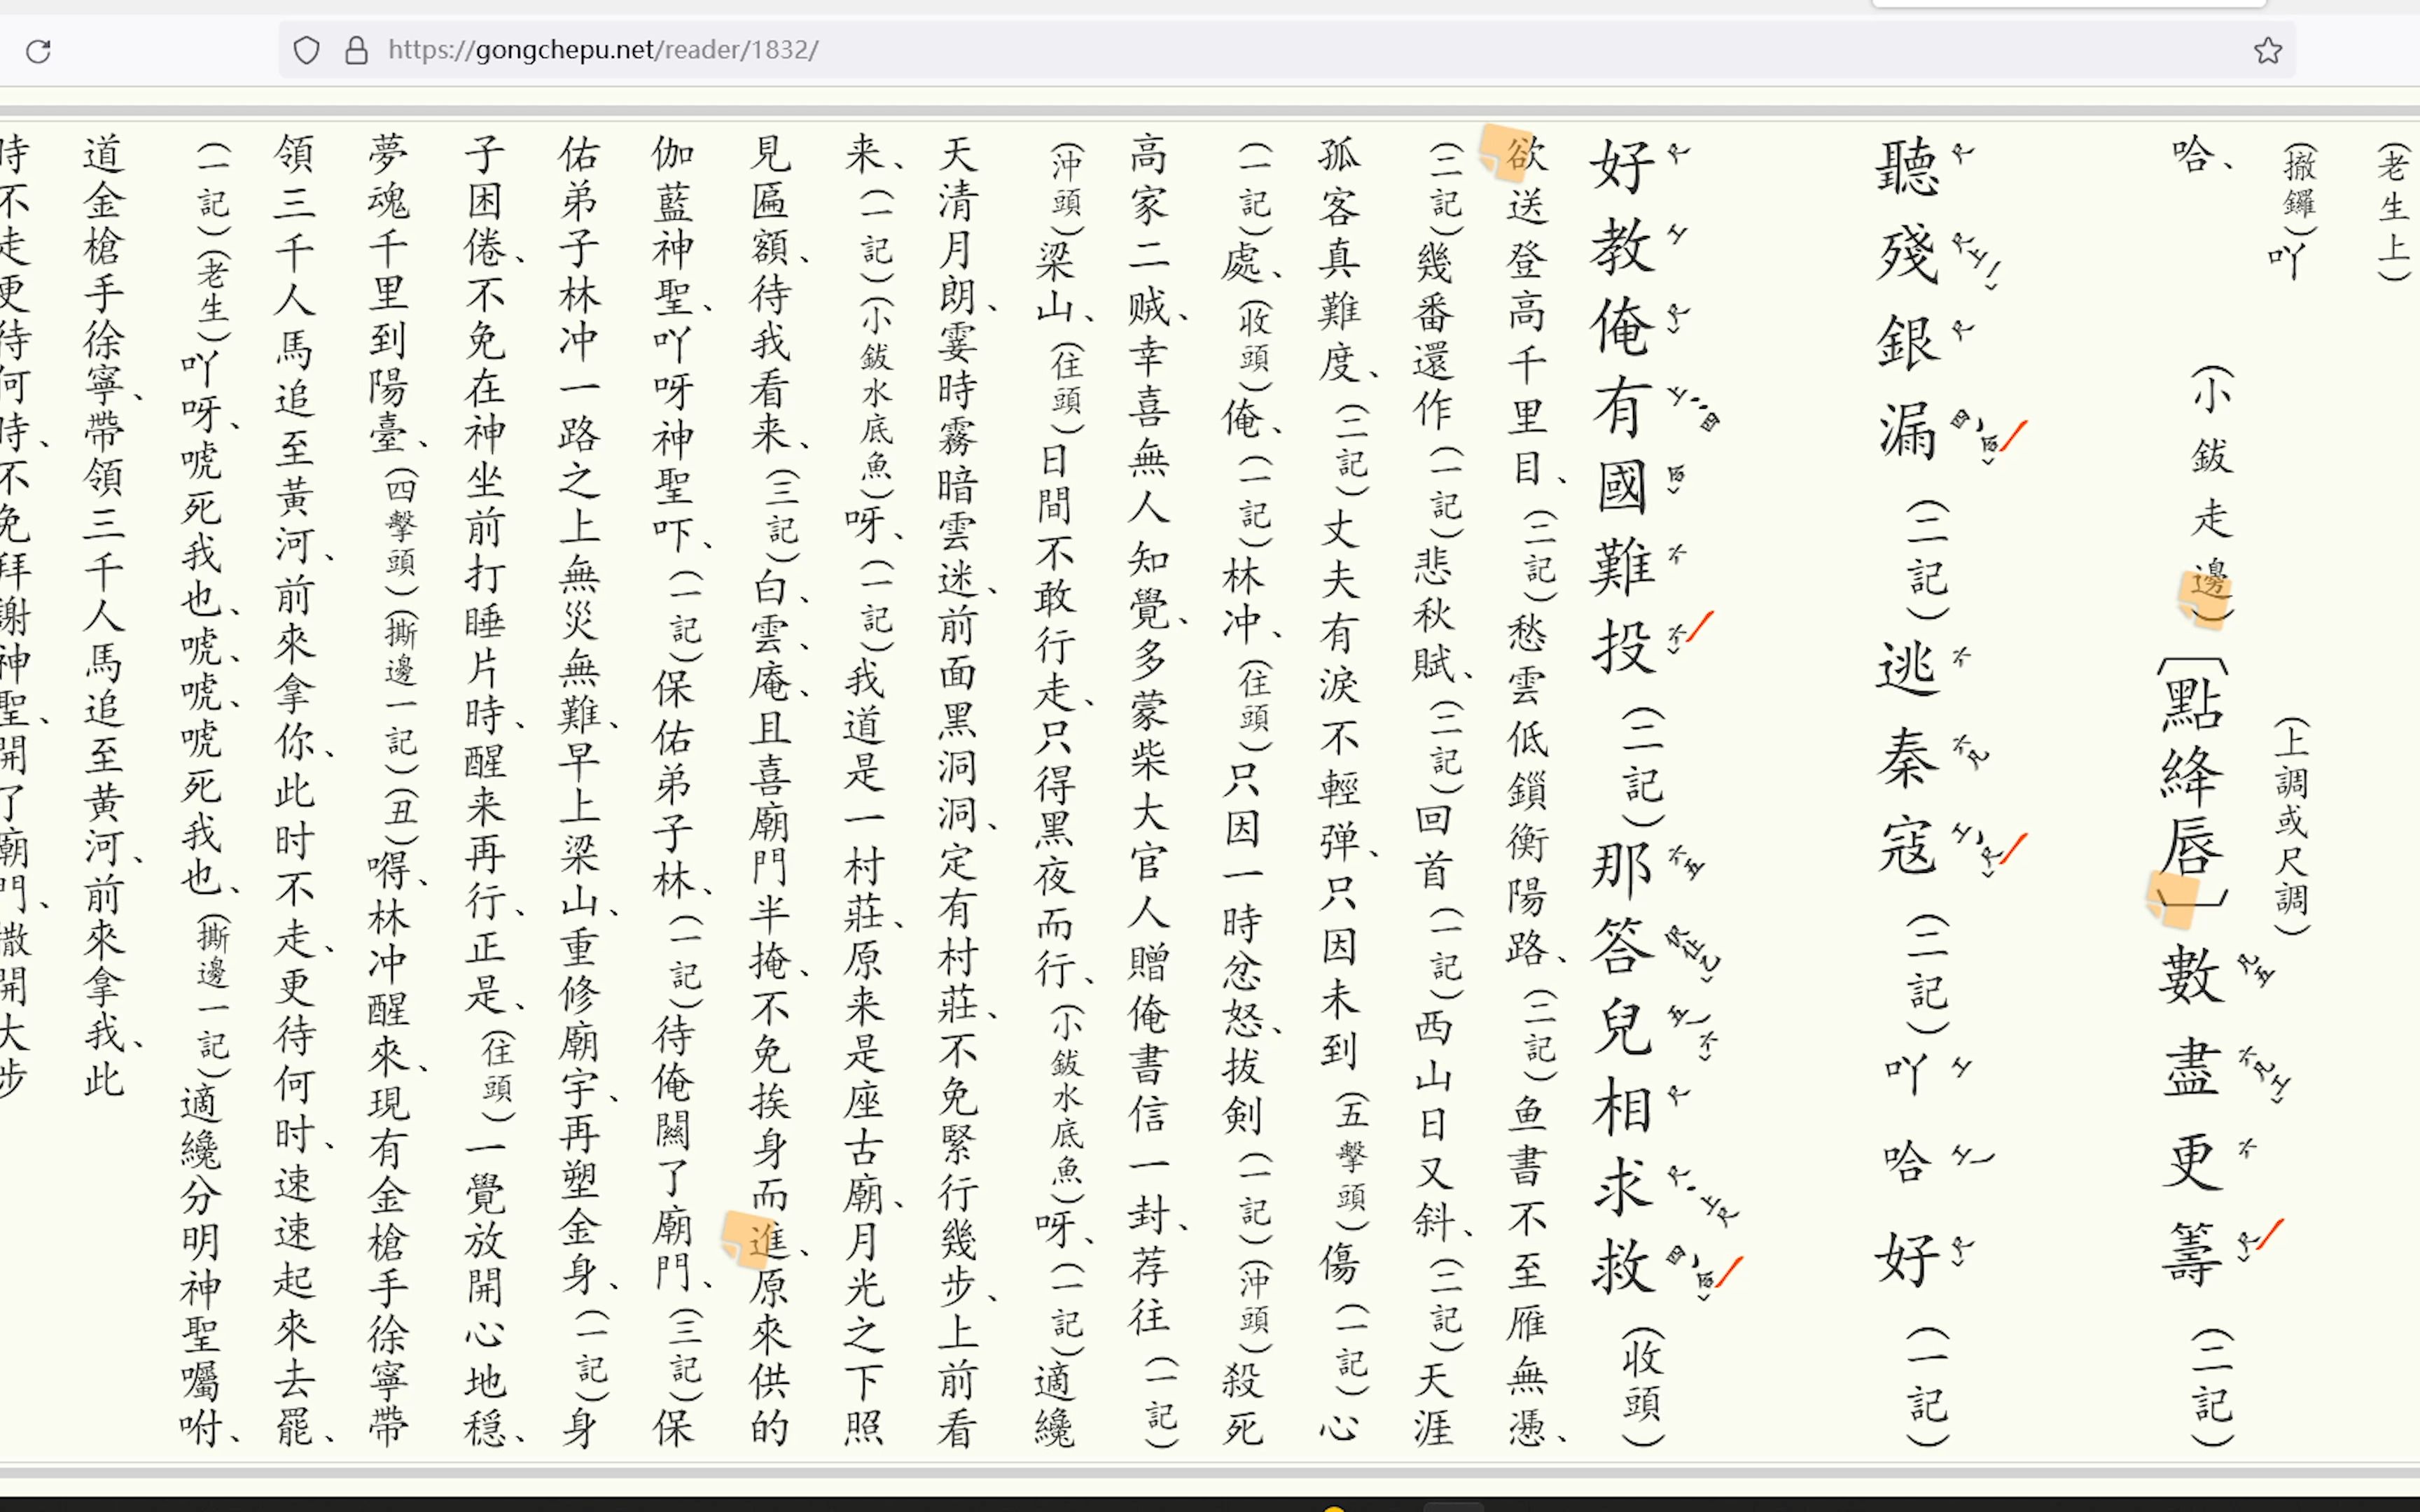Bookmark this page with the star icon
2420x1512 pixels.
tap(2268, 50)
